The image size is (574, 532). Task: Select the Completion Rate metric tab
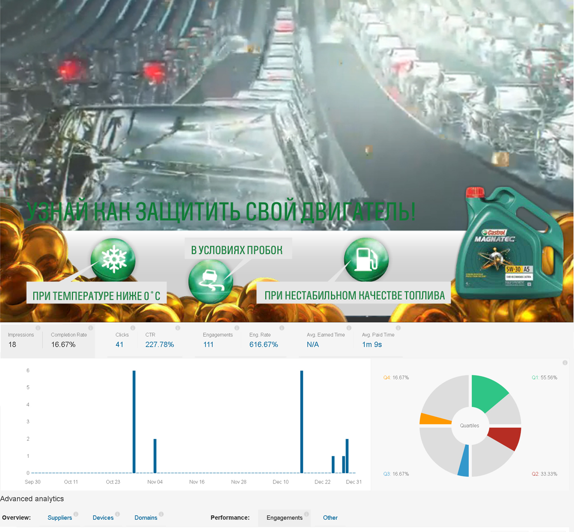69,341
